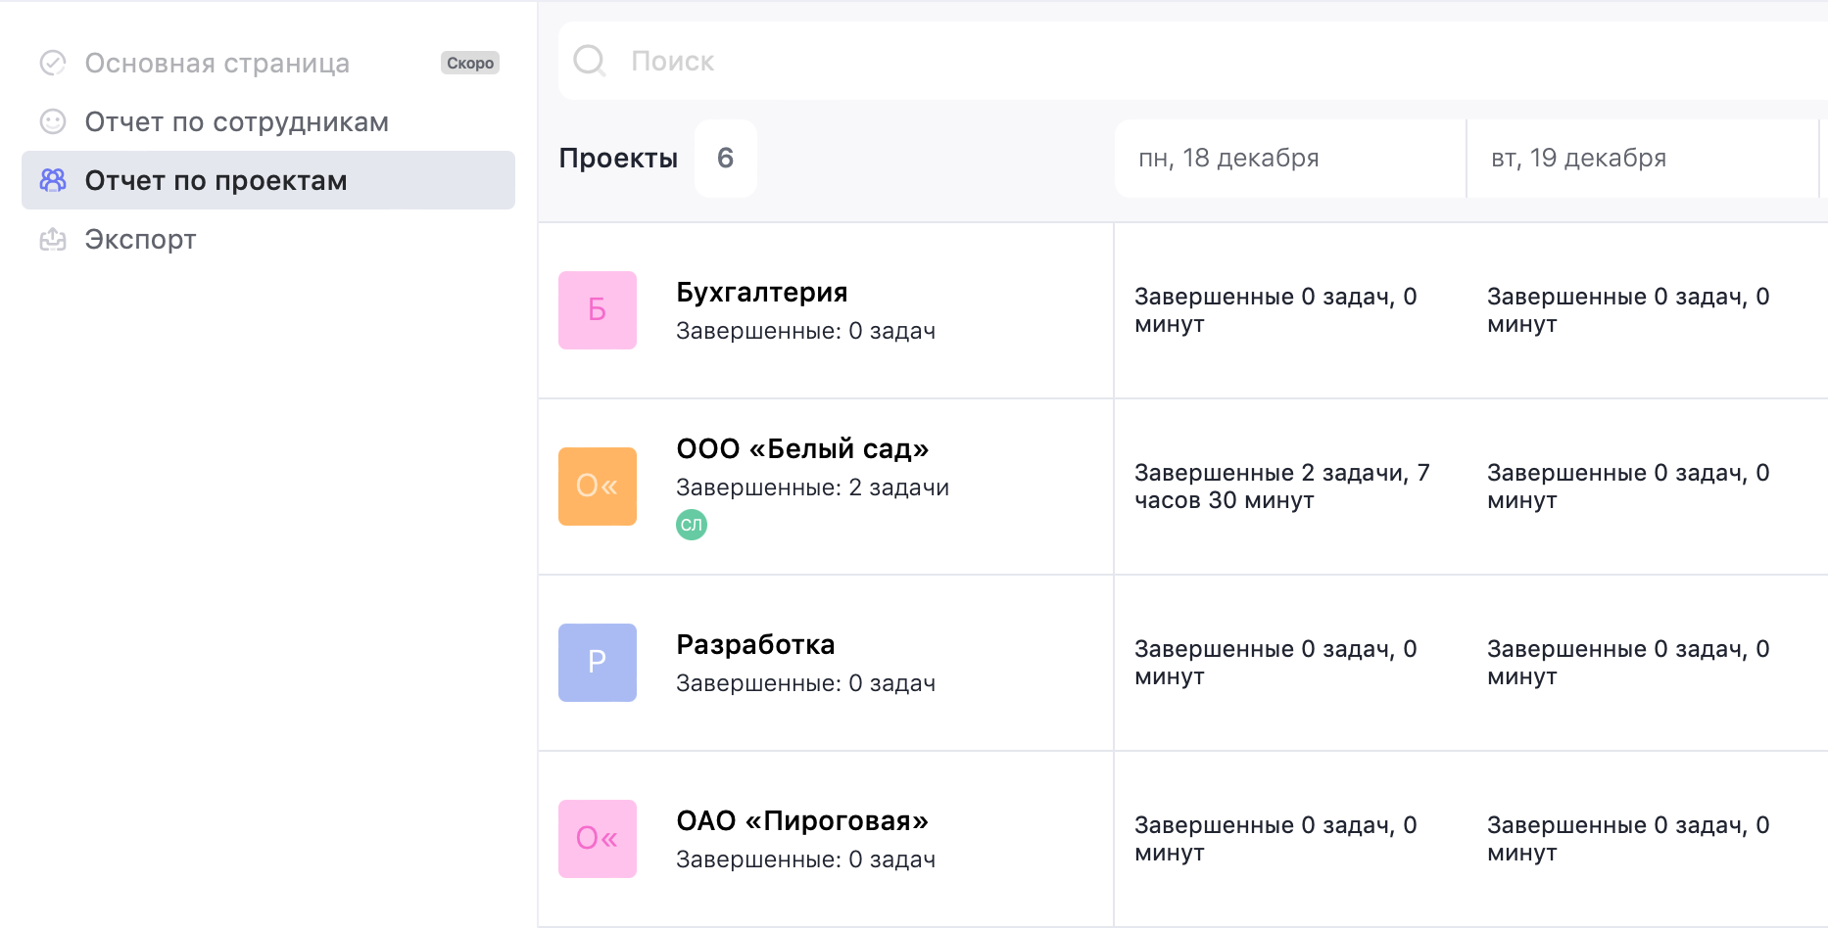Click the export box icon beside Экспорт
Viewport: 1828px width, 928px height.
[x=52, y=239]
